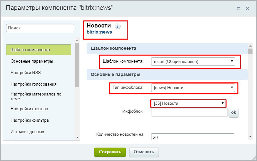257x161 pixels.
Task: Maximize the component parameters dialog
Action: click(x=238, y=9)
